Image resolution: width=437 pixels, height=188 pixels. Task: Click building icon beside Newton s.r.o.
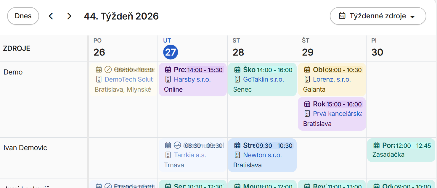(237, 155)
